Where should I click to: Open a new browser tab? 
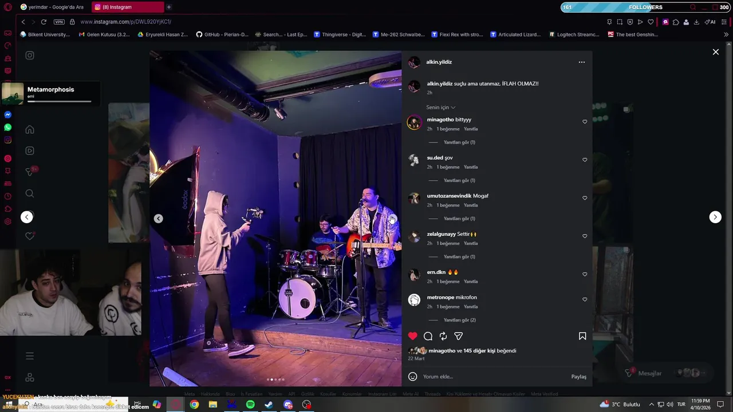[169, 7]
